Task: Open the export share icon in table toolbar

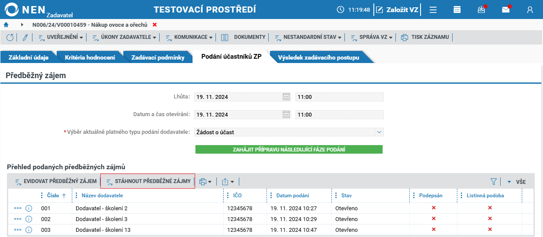Action: [228, 182]
